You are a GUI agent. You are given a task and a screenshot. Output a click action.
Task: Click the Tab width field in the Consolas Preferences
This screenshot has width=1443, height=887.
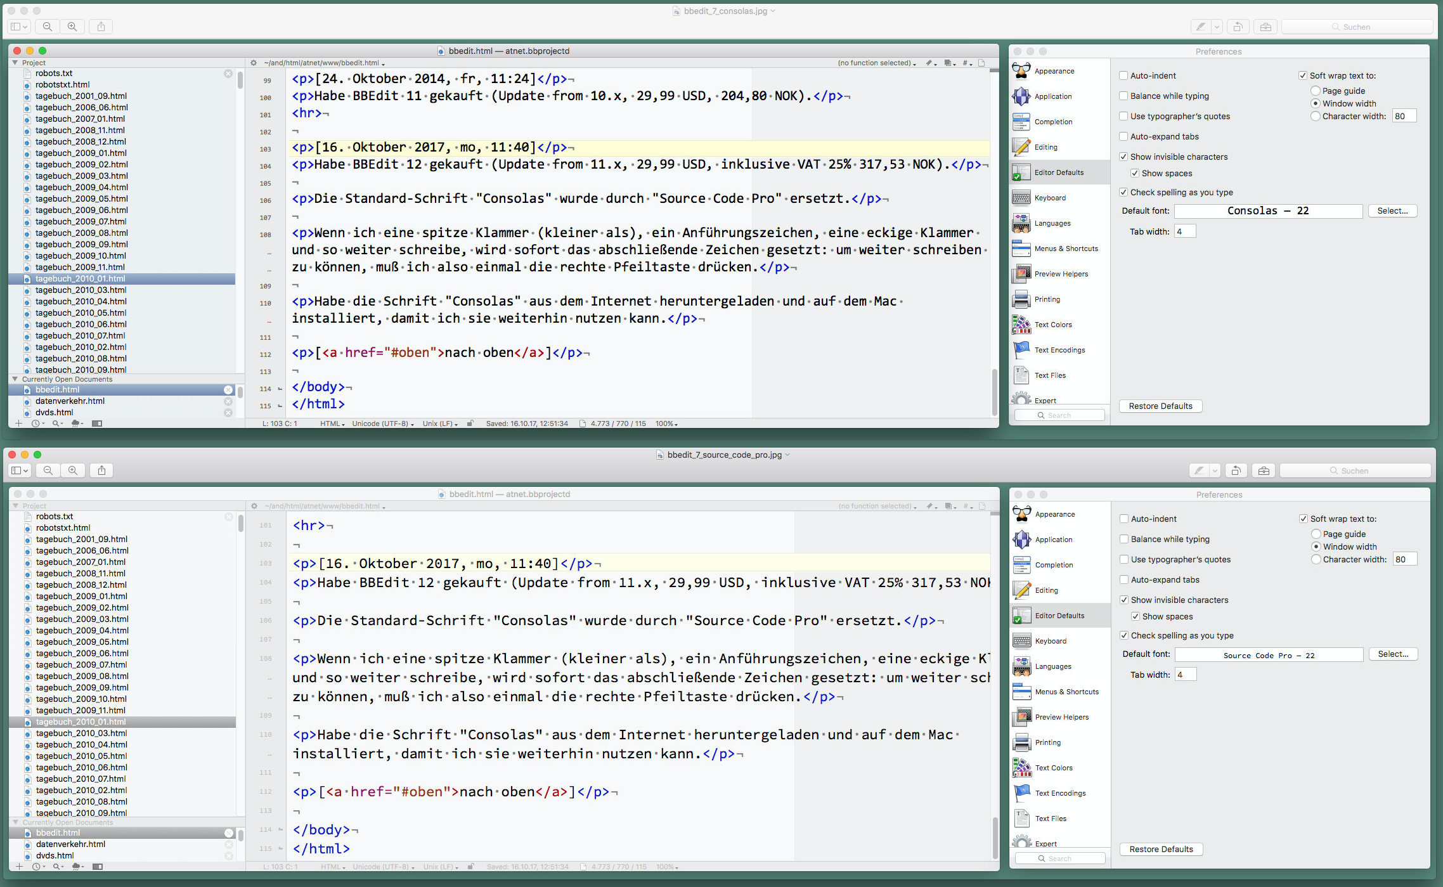(1185, 231)
